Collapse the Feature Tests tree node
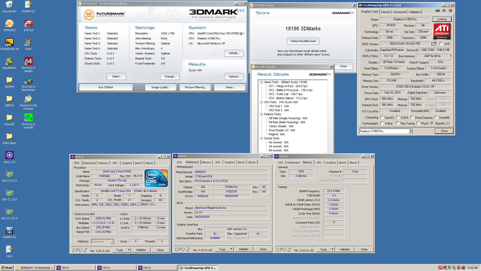The height and width of the screenshot is (271, 481). (x=261, y=114)
